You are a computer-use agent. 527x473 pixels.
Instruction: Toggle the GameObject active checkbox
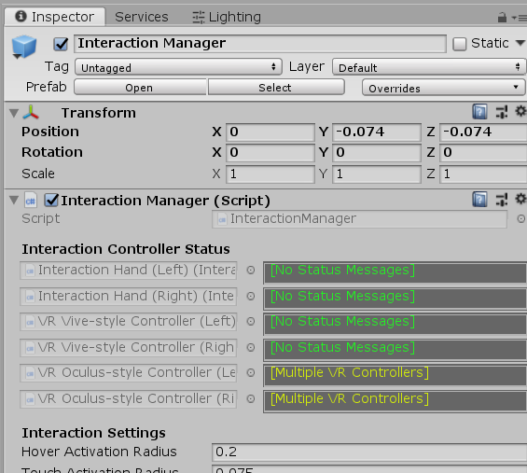61,44
